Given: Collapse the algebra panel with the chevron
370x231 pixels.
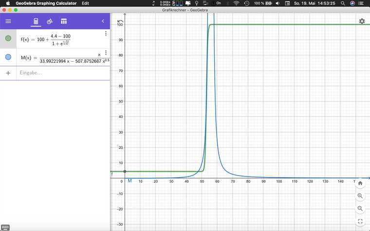Looking at the screenshot, I should click(x=103, y=21).
